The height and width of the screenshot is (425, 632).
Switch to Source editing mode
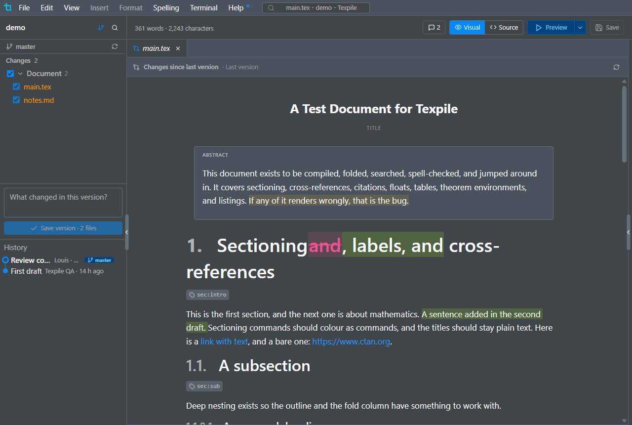tap(504, 28)
